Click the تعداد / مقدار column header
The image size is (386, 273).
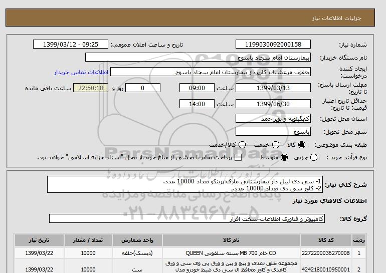pos(88,240)
